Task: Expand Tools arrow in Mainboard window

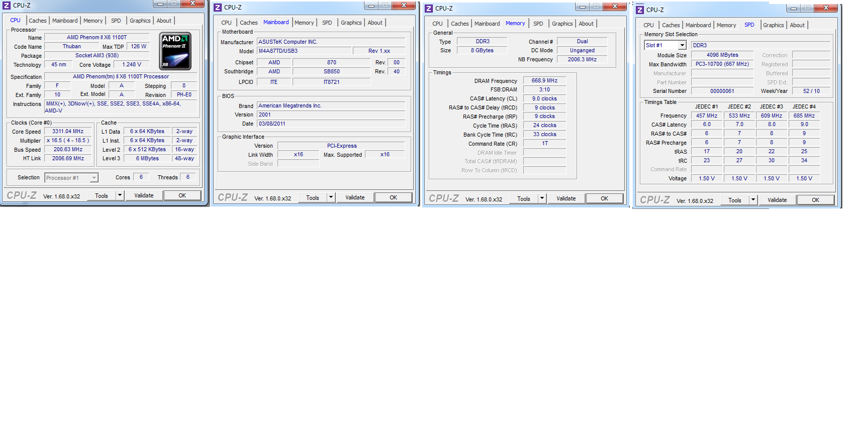Action: pos(331,197)
